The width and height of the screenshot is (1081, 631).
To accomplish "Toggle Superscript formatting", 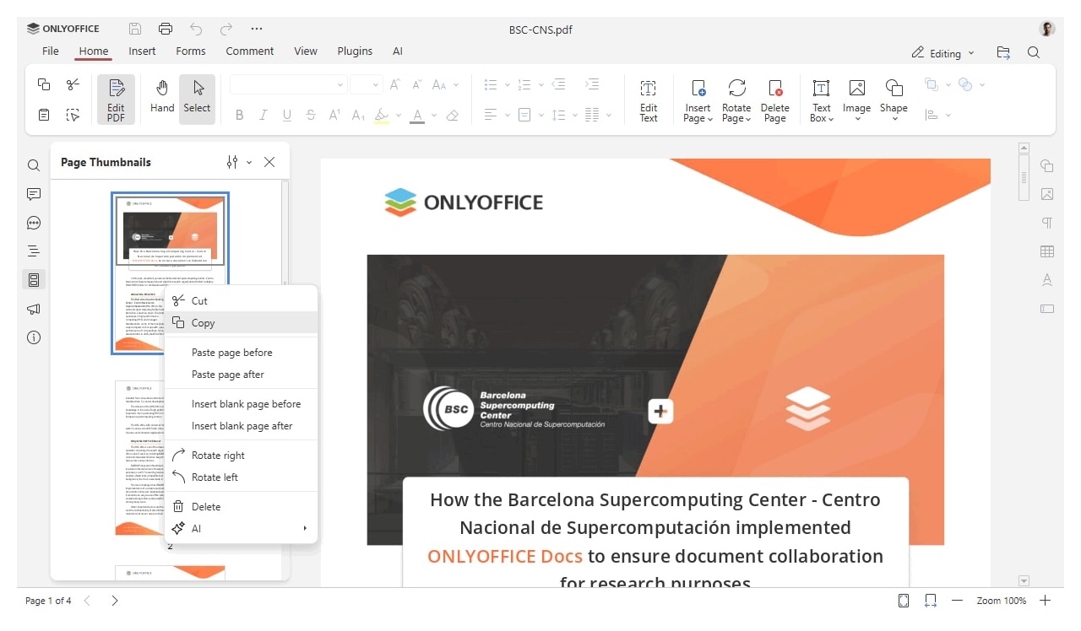I will pos(334,115).
